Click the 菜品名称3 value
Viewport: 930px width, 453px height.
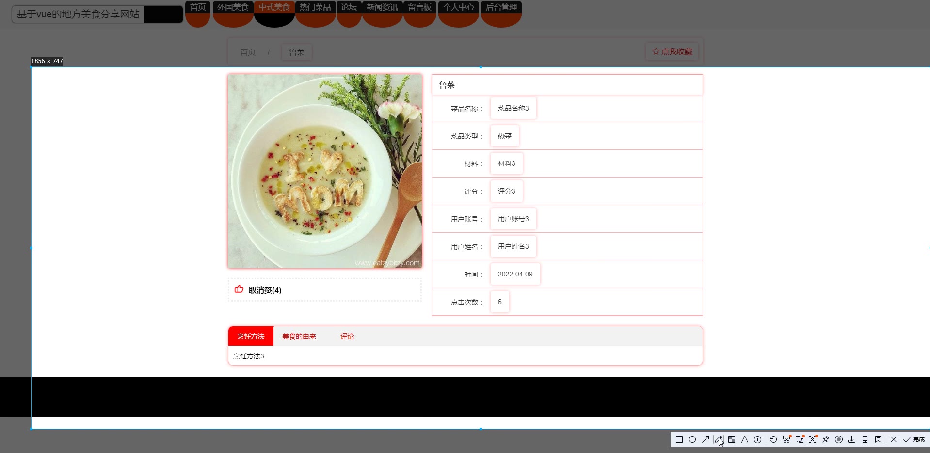coord(513,108)
